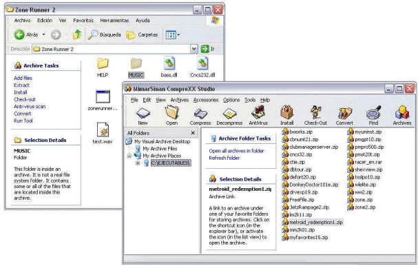The image size is (420, 268).
Task: Collapse My Archive Places tree node
Action: click(x=129, y=156)
